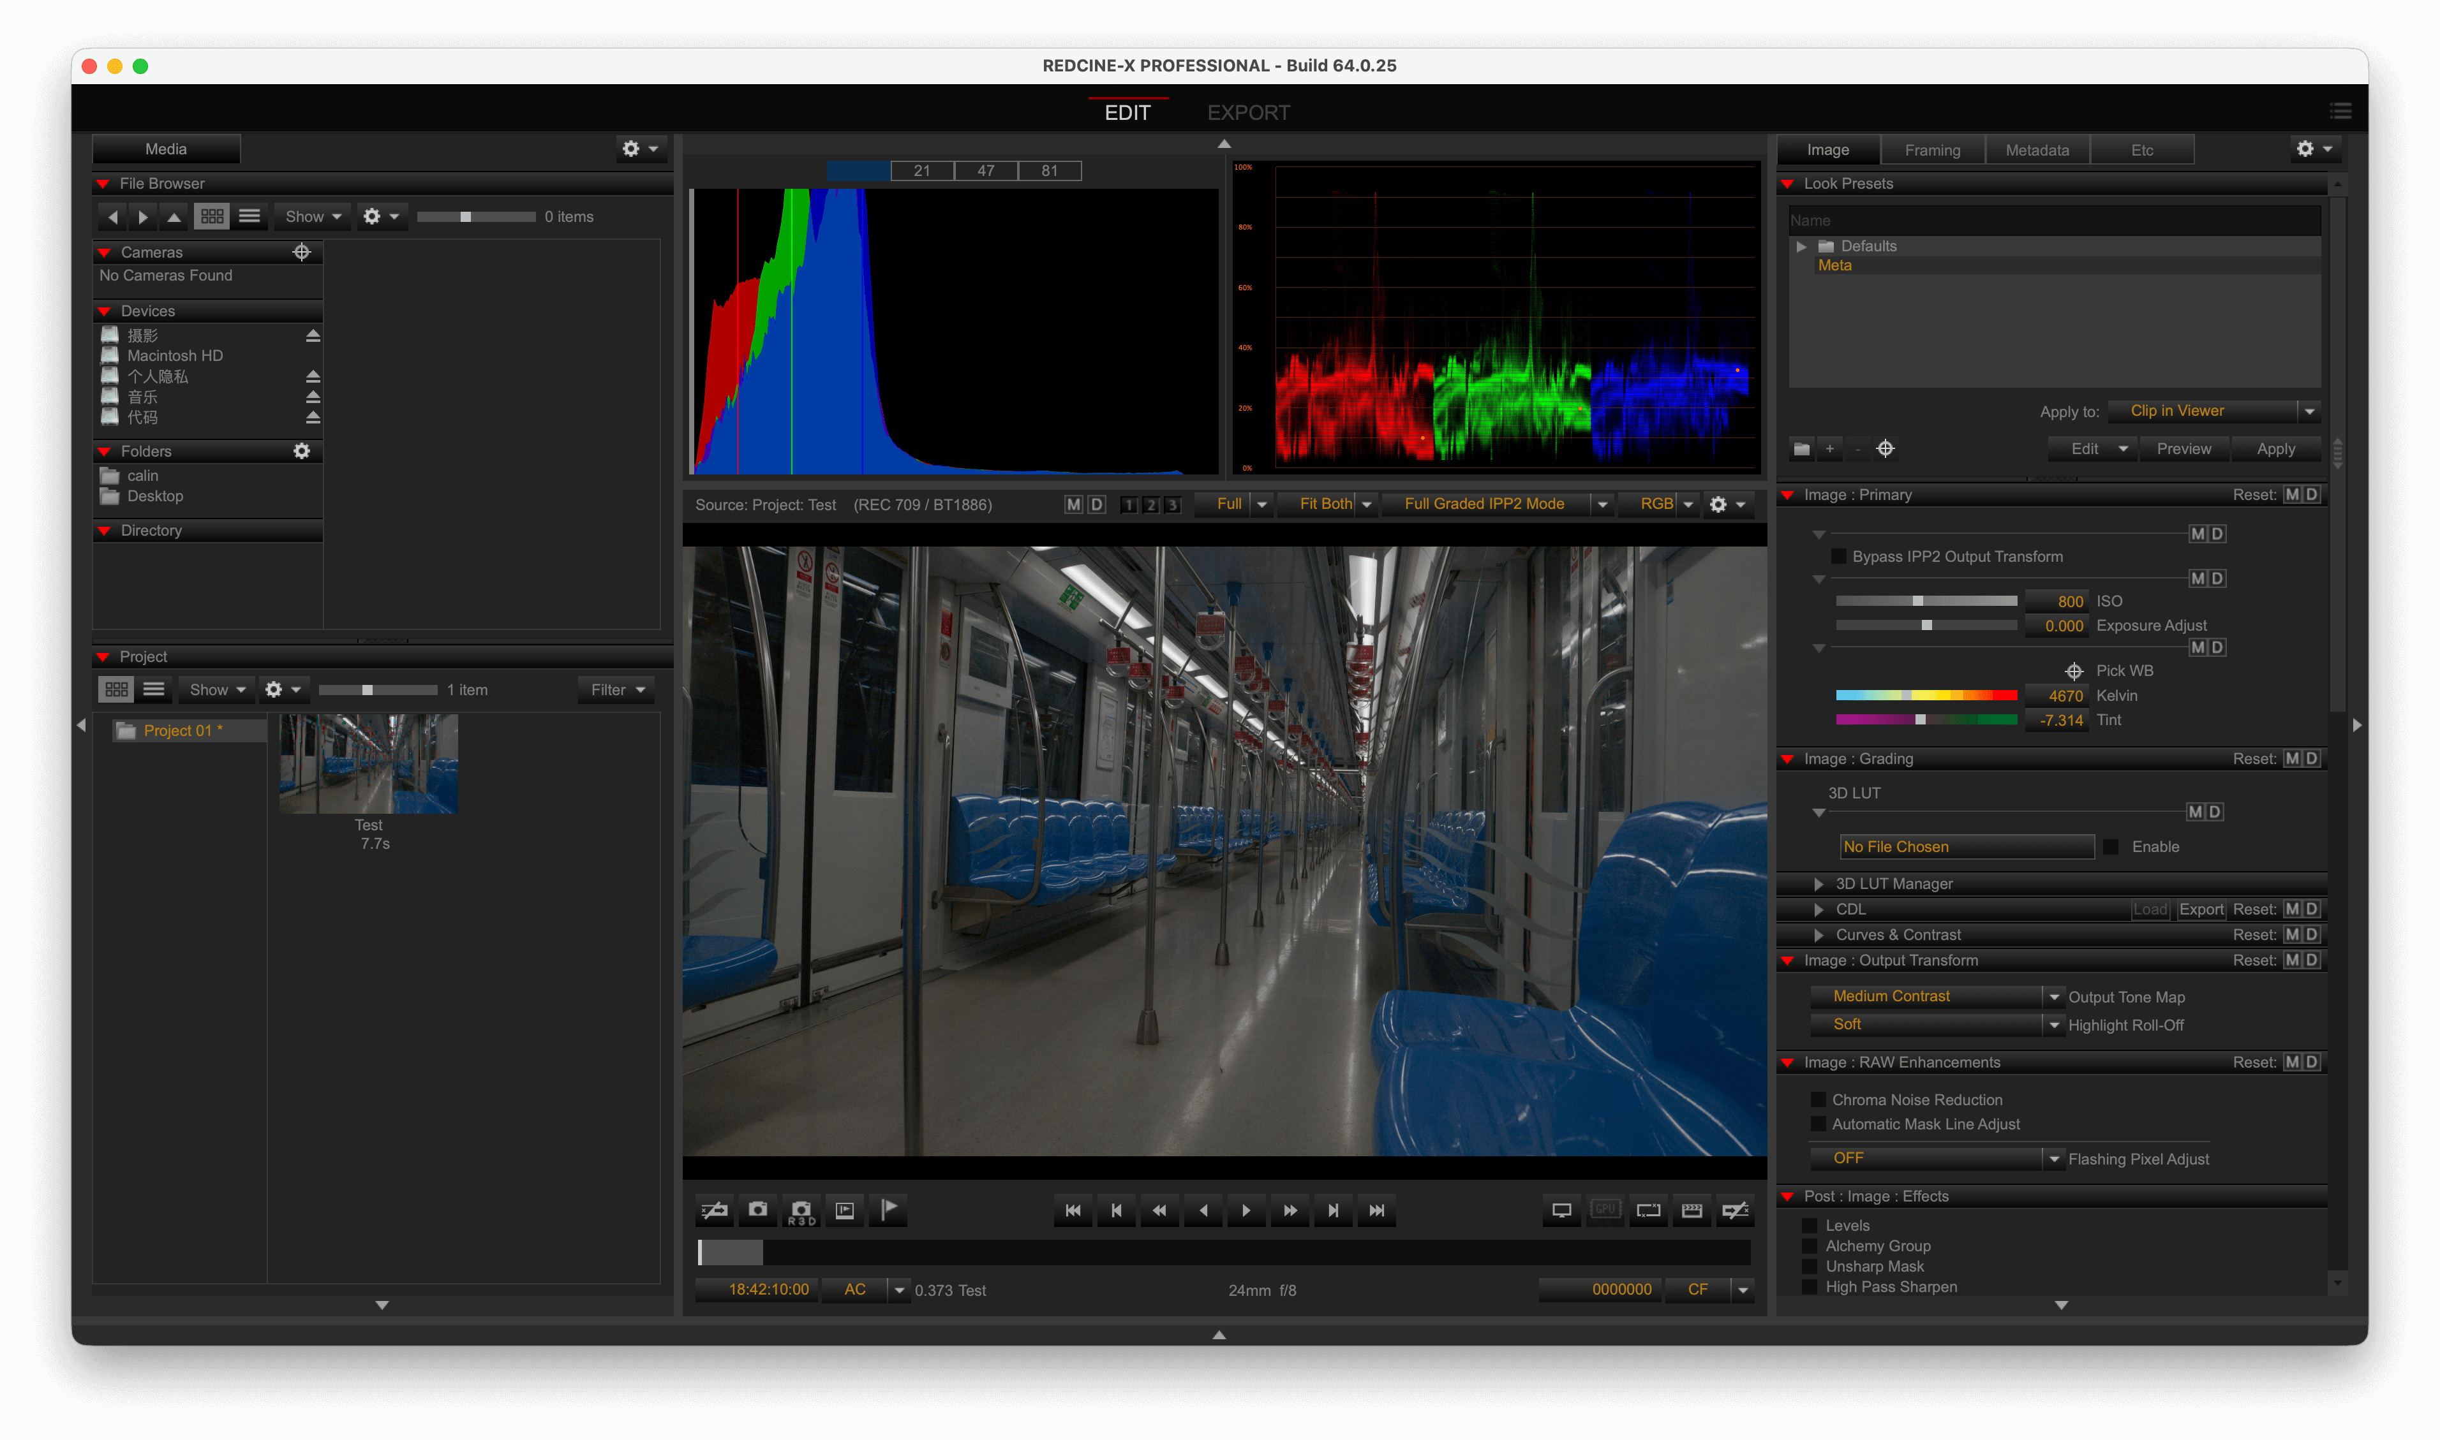Enable the 3D LUT checkbox

click(x=2112, y=847)
